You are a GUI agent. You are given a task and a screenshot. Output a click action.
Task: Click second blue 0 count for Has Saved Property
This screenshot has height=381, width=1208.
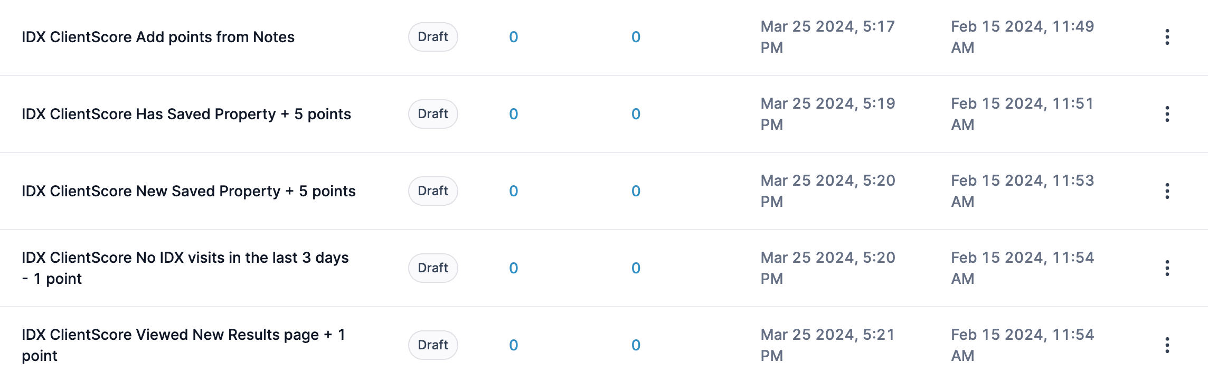636,114
